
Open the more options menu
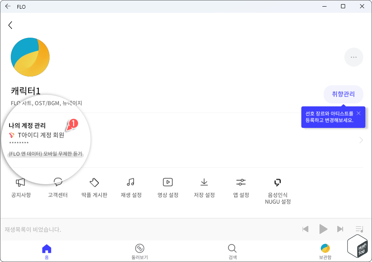tap(354, 57)
